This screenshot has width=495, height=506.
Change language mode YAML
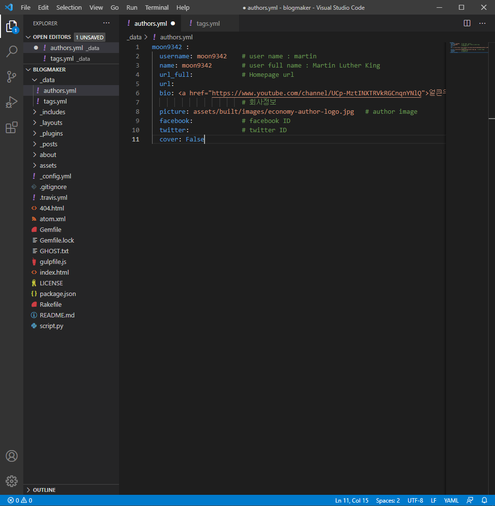(x=451, y=501)
